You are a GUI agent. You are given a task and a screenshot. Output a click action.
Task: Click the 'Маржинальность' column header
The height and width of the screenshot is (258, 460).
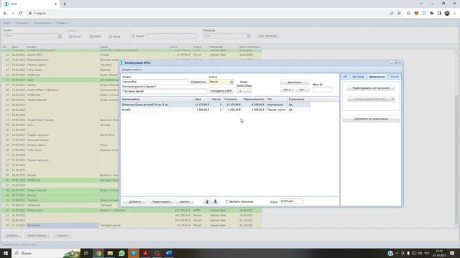[x=254, y=99]
